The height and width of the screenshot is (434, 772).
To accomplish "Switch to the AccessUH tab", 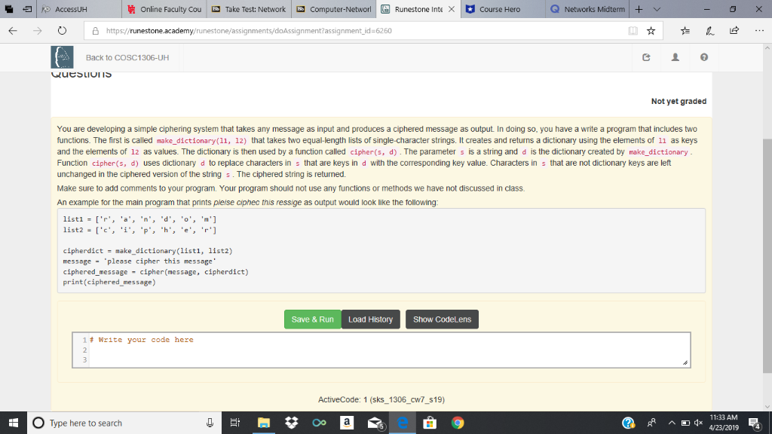I will click(78, 9).
